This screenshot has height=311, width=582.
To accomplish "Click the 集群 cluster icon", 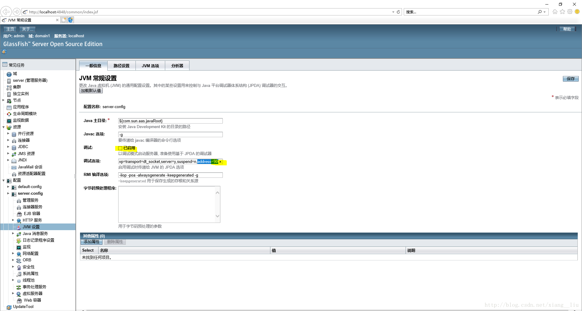I will point(9,88).
